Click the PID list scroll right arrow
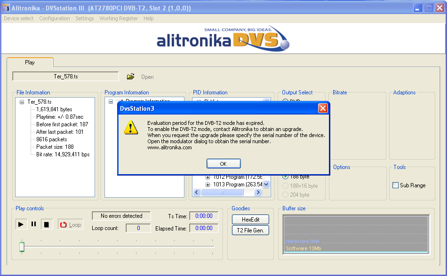This screenshot has width=447, height=276. 258,192
